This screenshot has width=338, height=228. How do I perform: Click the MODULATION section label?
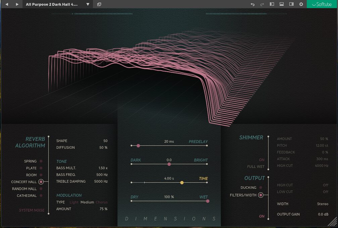tap(69, 195)
